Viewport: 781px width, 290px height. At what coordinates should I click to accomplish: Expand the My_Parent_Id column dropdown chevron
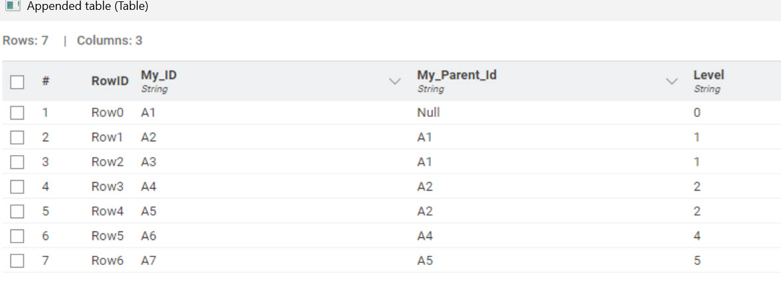click(x=672, y=82)
